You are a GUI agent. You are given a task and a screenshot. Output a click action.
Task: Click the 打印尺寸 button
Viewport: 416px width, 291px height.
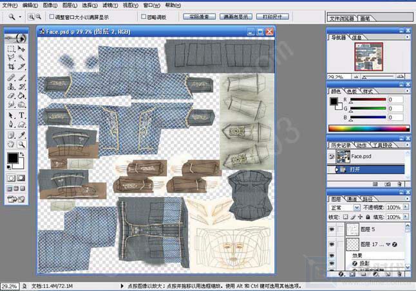pyautogui.click(x=272, y=17)
